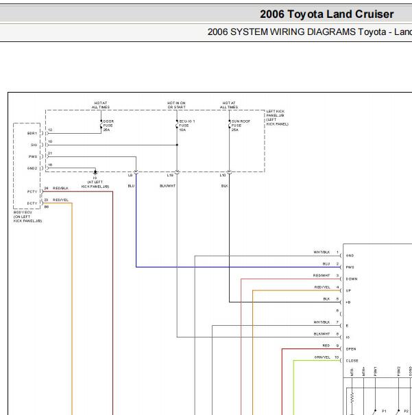
Task: Select the "GND" terminal at pin 1
Action: click(350, 255)
